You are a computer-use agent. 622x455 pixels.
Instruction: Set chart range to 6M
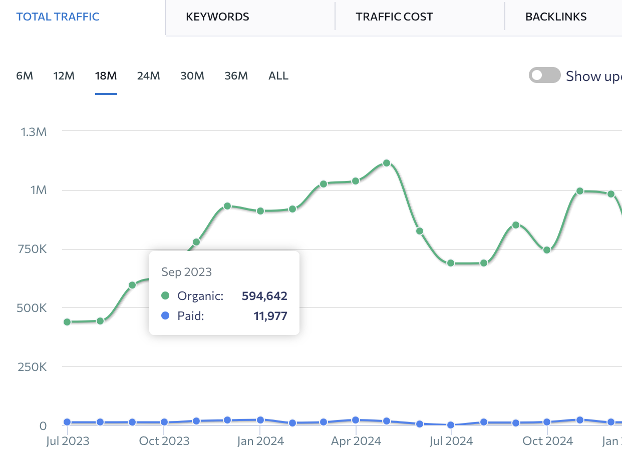click(x=25, y=76)
